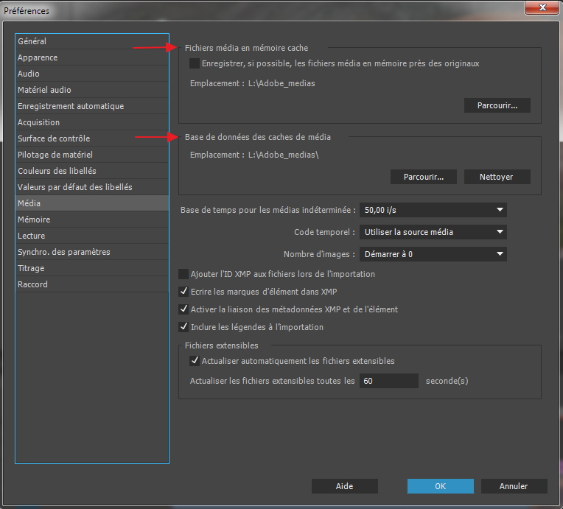
Task: Uncheck 'Ecrire les marques d'élément dans XMP'
Action: coord(184,292)
